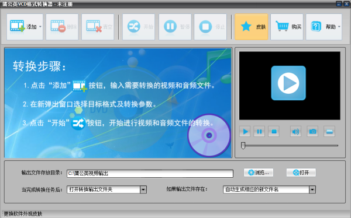This screenshot has height=218, width=351.
Task: Click the 删除 (Delete) toolbar button
Action: click(62, 27)
